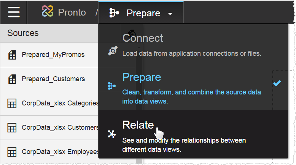Click the Relate nodes icon in the menu
The height and width of the screenshot is (165, 296).
(111, 134)
